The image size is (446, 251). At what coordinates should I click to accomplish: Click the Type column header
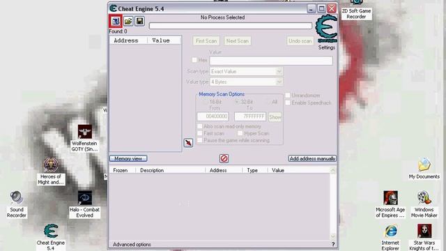255,170
